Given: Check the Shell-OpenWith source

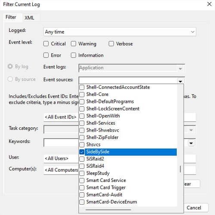Looking at the screenshot, I should (82, 116).
